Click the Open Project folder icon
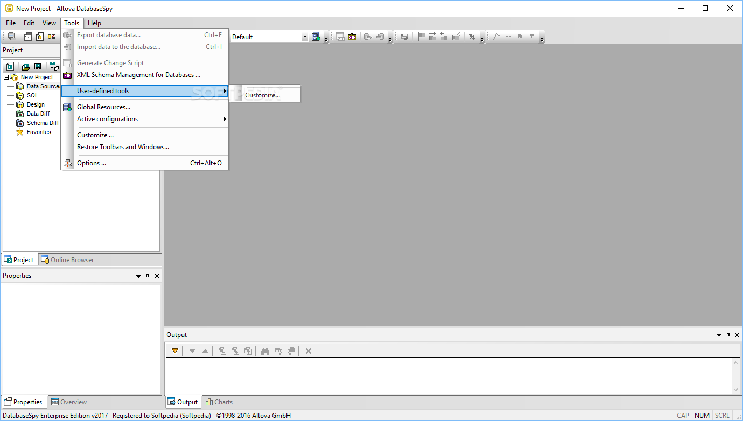The height and width of the screenshot is (421, 743). tap(25, 66)
